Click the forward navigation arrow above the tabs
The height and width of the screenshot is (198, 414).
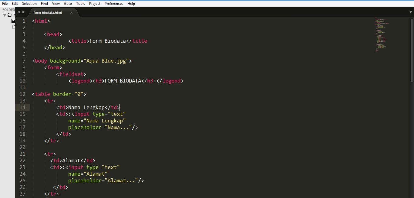click(24, 12)
